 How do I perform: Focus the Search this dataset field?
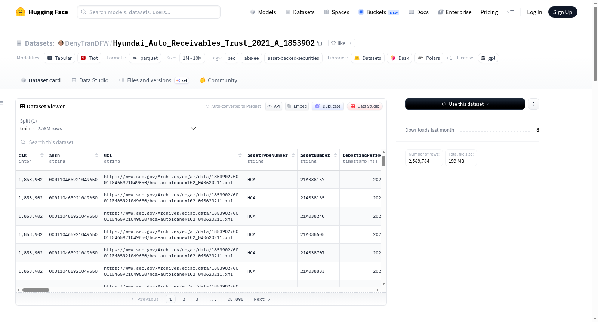click(x=201, y=142)
